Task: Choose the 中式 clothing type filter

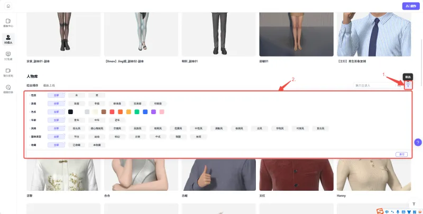Action: click(x=158, y=137)
